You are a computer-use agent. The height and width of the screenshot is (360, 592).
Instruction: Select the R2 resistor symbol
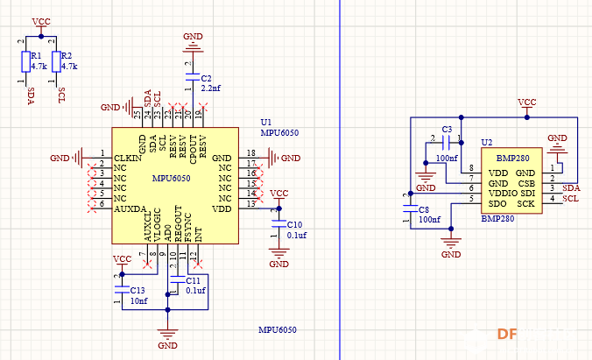(56, 61)
